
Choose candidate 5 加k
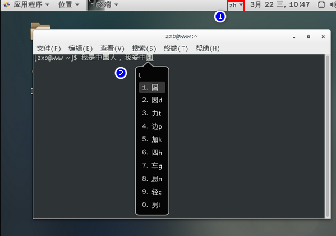(x=152, y=139)
